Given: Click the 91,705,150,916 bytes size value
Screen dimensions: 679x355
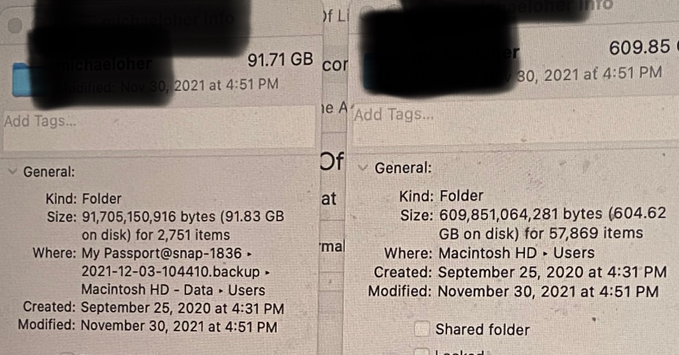Looking at the screenshot, I should [148, 216].
